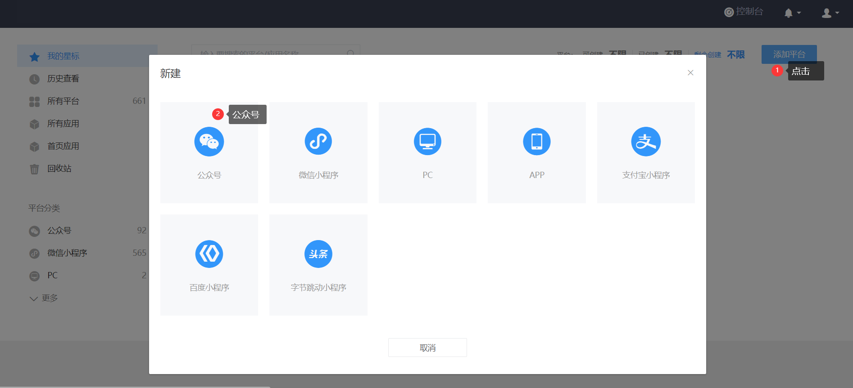Click the monitor icon beside sidebar PC

[x=35, y=276]
